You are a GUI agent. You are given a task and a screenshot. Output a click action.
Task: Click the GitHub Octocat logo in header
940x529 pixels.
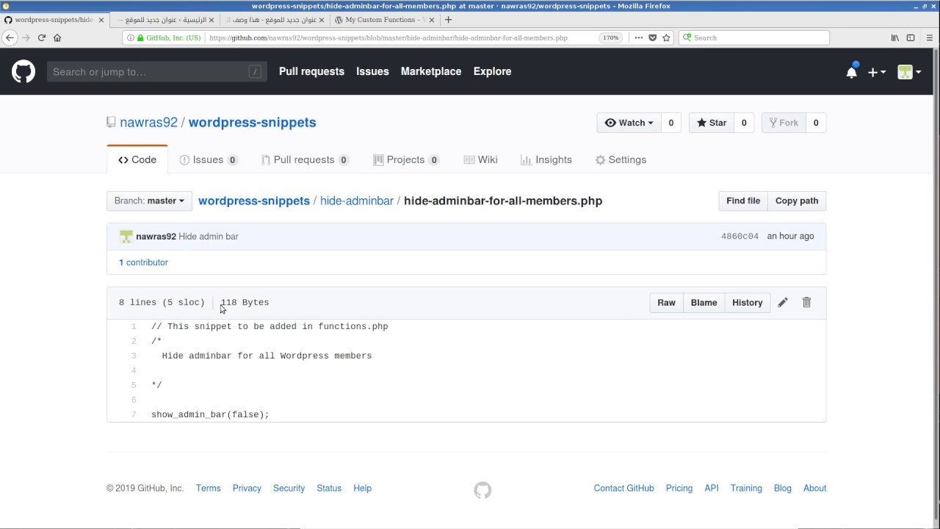click(x=23, y=71)
